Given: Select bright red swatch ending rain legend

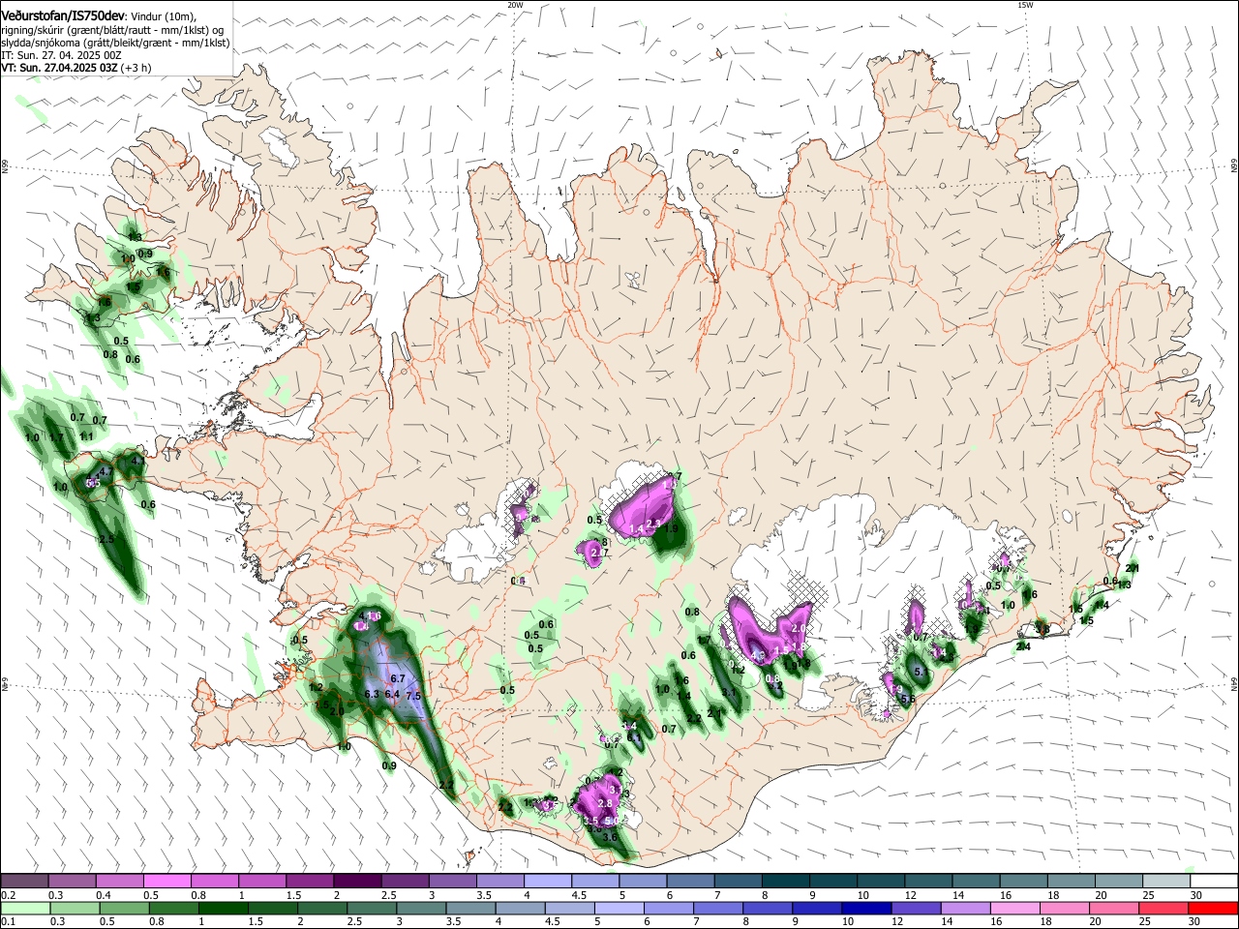Looking at the screenshot, I should point(1213,908).
